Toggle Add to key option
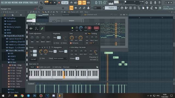This screenshot has width=175, height=98. [x=57, y=67]
